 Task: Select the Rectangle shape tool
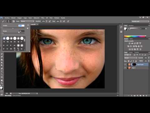pos(2,78)
